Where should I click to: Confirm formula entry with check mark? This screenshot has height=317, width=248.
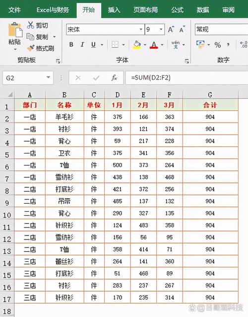(x=96, y=78)
